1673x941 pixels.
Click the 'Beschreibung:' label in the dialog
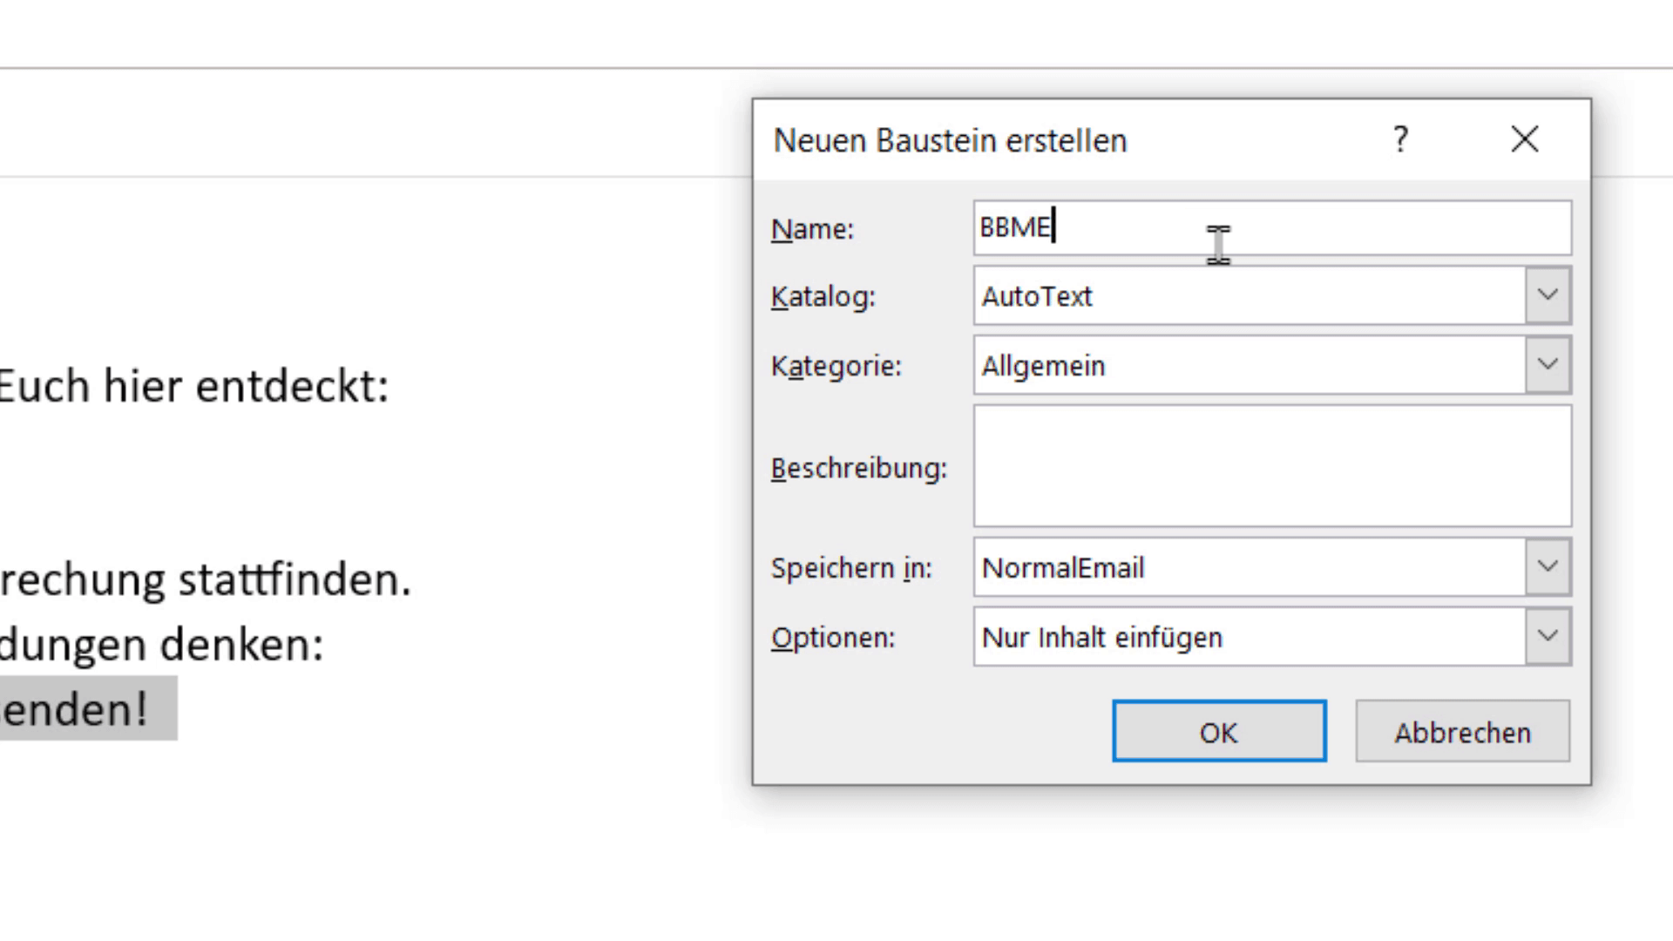(x=858, y=469)
